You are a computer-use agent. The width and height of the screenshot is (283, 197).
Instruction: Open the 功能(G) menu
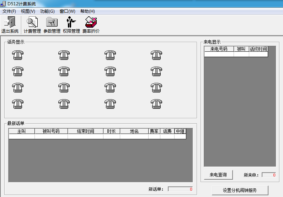point(47,11)
